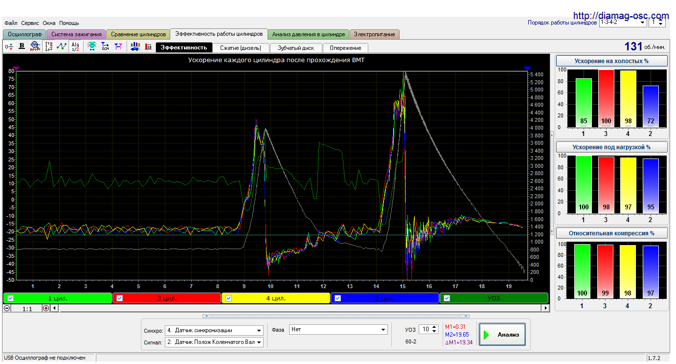Screen dimensions: 676x364
Task: Click the USB Осциллограф не подключен status
Action: click(45, 358)
